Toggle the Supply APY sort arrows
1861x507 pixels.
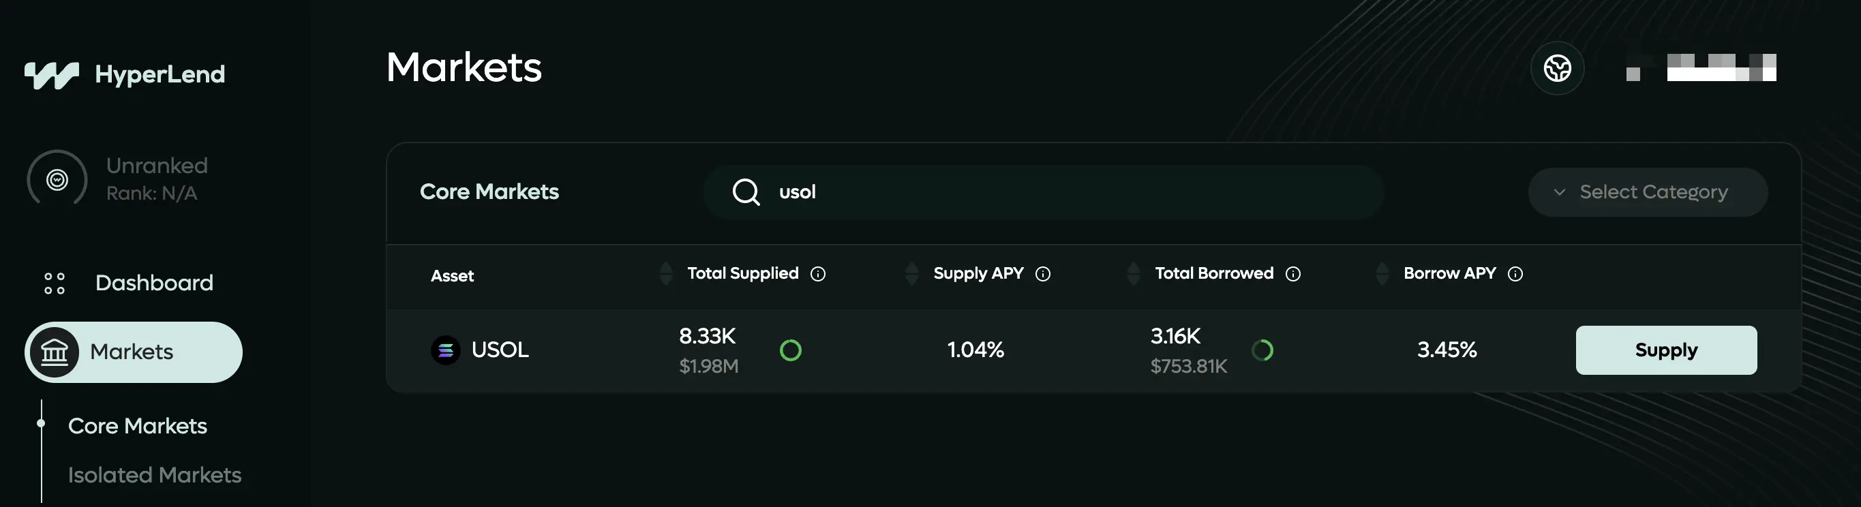pyautogui.click(x=911, y=274)
